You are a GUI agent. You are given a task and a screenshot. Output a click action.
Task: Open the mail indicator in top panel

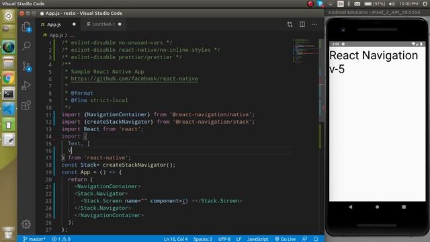tap(357, 4)
